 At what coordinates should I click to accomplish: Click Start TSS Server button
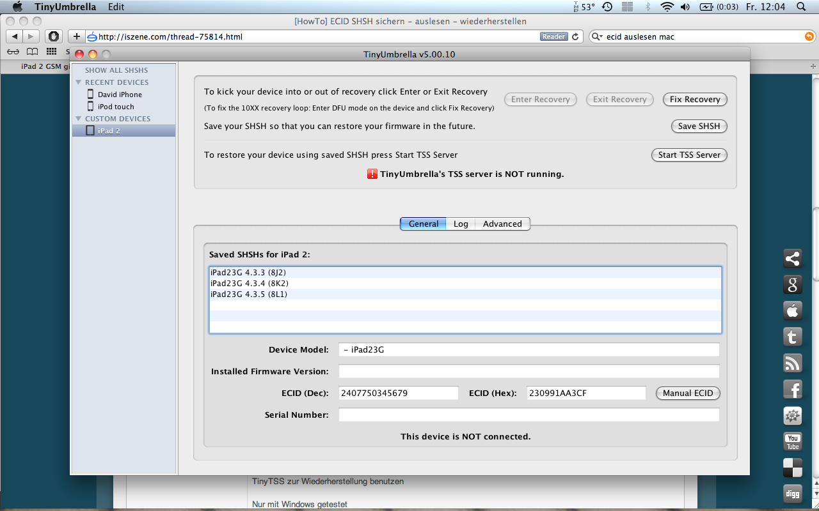[688, 155]
